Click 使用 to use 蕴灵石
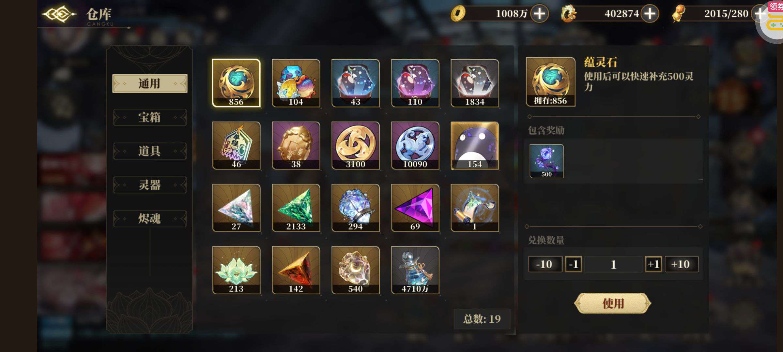 pos(613,303)
